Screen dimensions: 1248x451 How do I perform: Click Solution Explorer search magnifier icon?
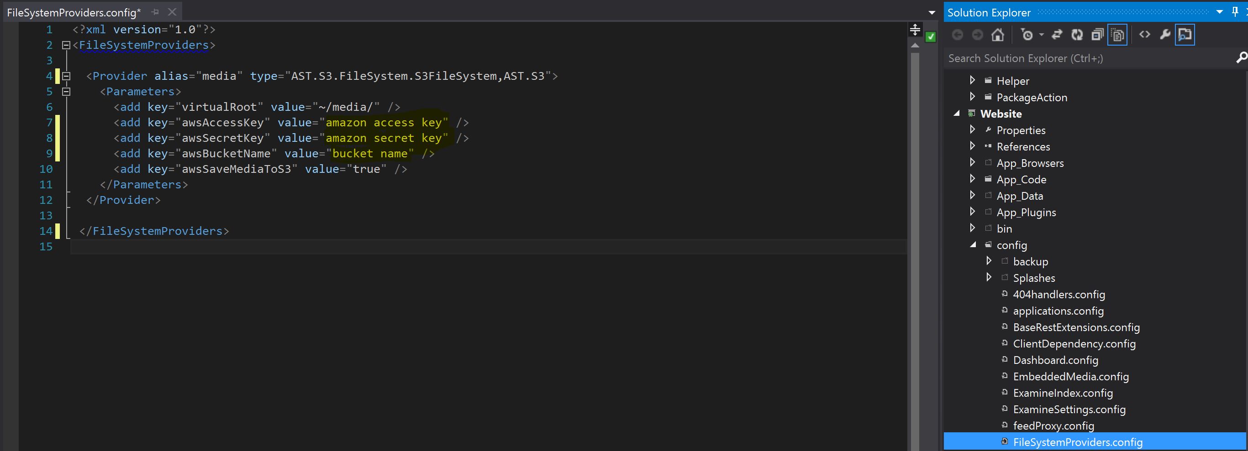tap(1242, 58)
